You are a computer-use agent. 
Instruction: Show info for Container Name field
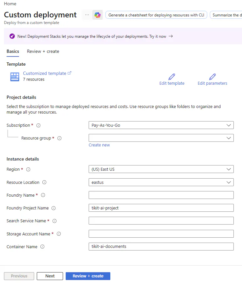42,247
